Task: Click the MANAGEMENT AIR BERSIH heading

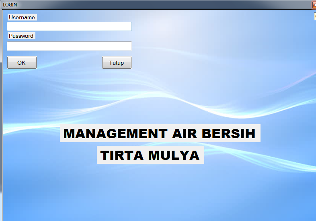Action: (x=160, y=133)
